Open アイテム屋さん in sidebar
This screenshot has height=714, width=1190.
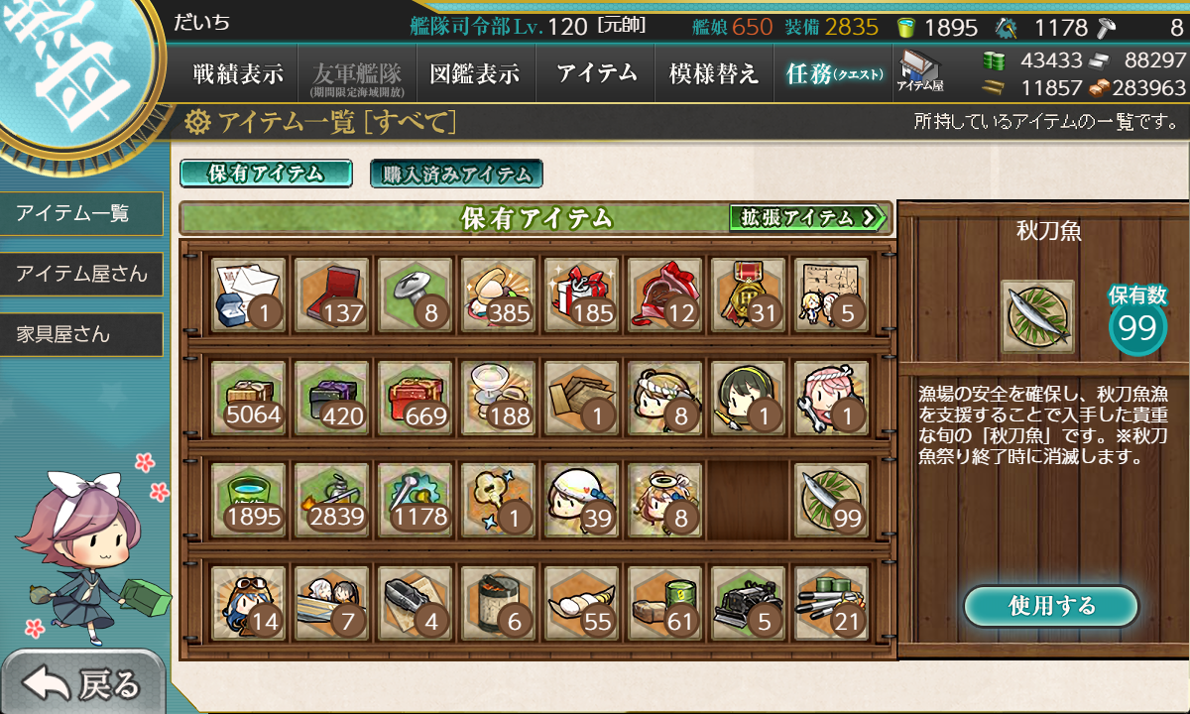point(81,274)
